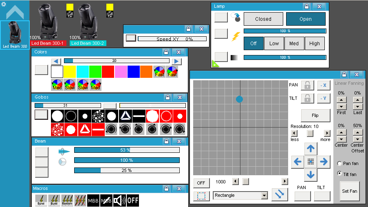Screen dimensions: 368x207
Task: Set strobe to Off
Action: pos(253,44)
